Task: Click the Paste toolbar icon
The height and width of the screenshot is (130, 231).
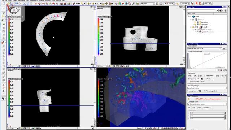Action: click(31, 3)
